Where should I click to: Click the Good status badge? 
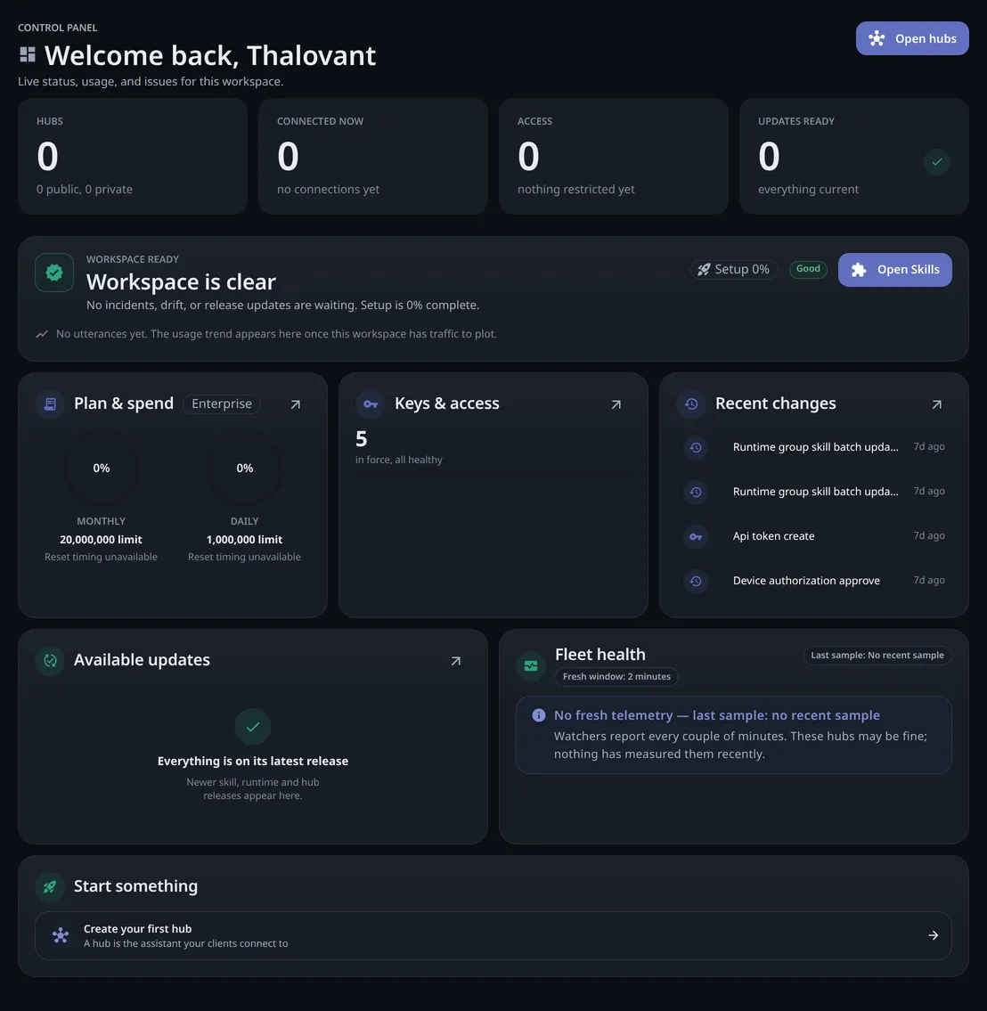click(808, 269)
